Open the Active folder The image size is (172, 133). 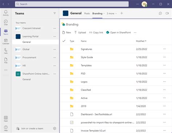click(84, 98)
